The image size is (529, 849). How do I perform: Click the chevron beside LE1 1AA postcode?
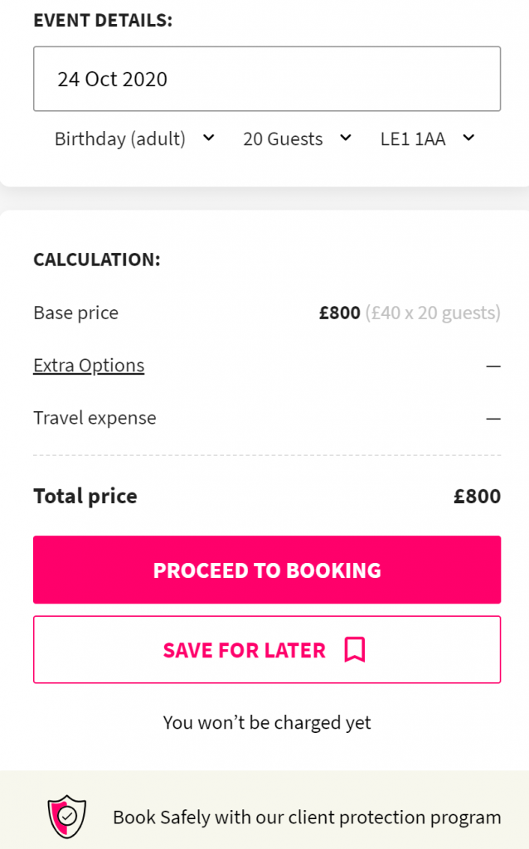click(x=468, y=138)
